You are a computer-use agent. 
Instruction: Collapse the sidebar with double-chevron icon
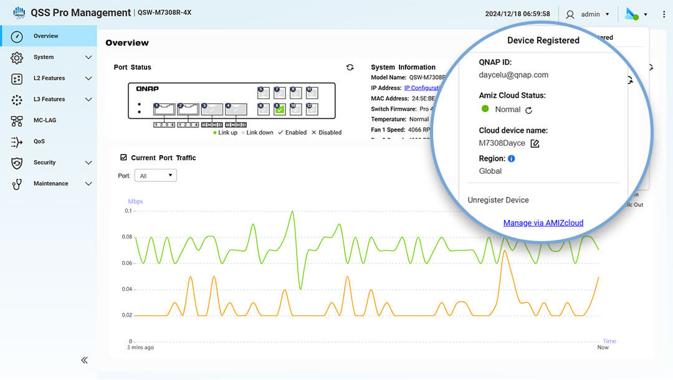click(84, 360)
